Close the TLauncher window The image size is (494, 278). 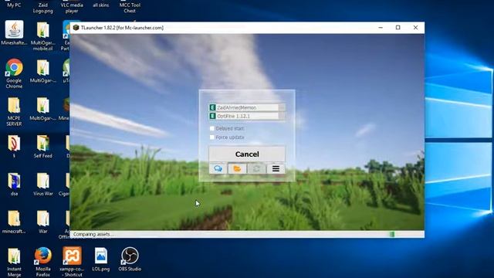(x=415, y=28)
